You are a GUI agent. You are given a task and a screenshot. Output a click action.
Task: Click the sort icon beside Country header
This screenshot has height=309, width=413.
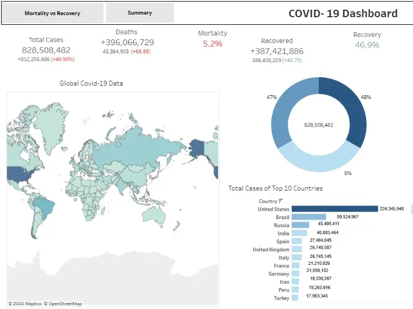(281, 201)
